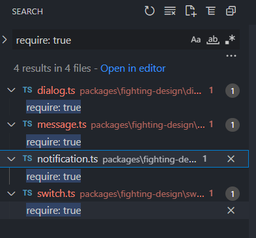View results as tree
The width and height of the screenshot is (256, 238).
(210, 11)
